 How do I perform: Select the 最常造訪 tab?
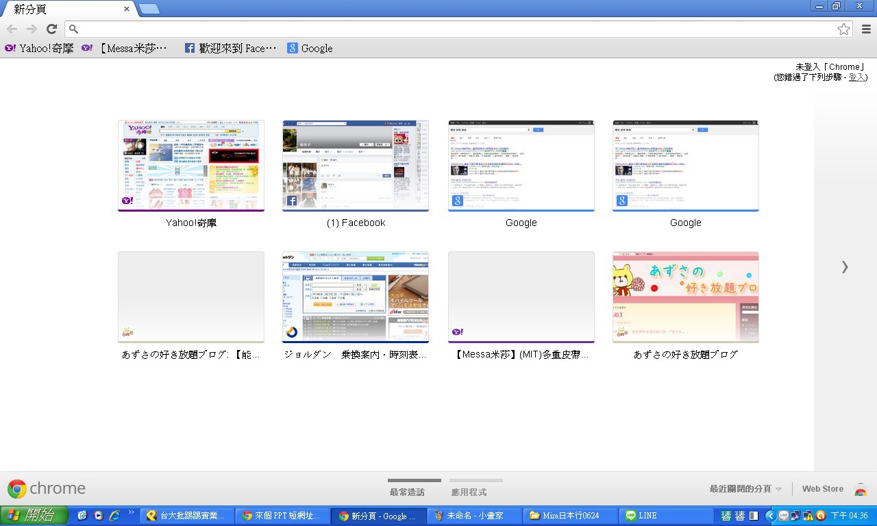[407, 492]
